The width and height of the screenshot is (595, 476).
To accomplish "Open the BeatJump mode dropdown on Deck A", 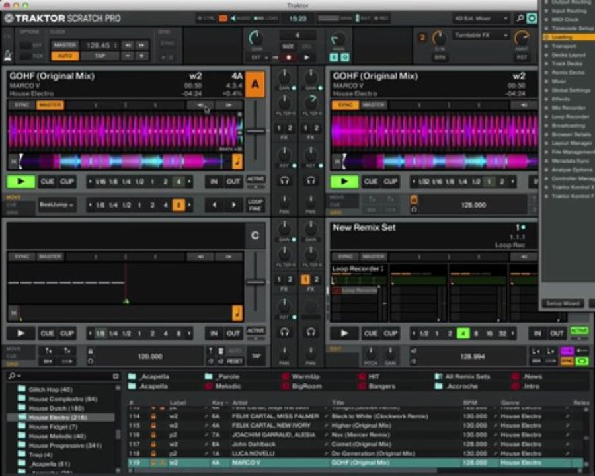I will (56, 204).
